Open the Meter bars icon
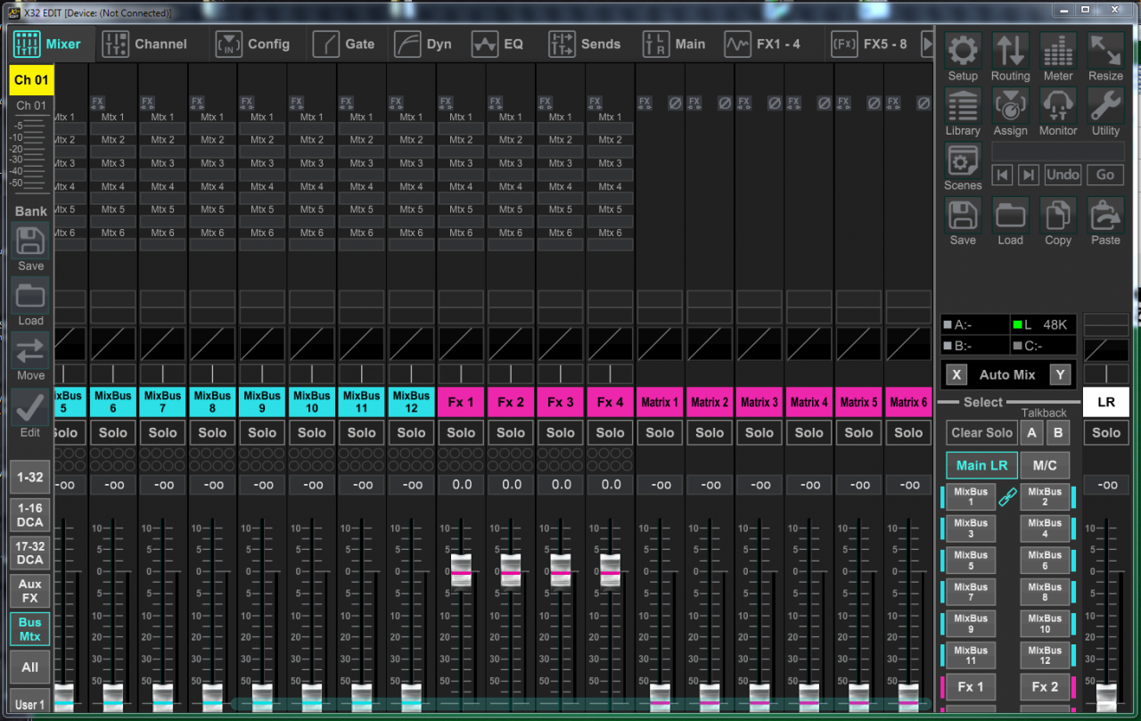Viewport: 1141px width, 721px height. pyautogui.click(x=1058, y=51)
